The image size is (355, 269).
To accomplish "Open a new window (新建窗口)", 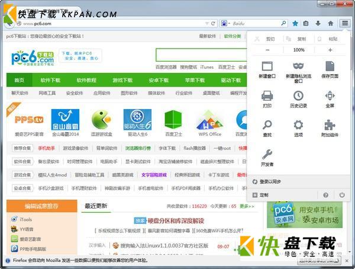I will point(267,70).
